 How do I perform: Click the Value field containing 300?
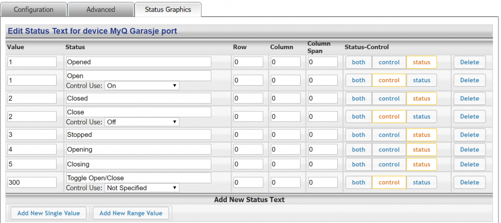[32, 182]
